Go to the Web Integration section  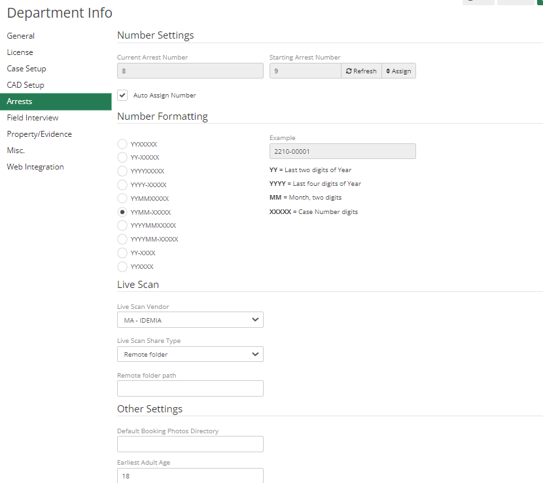[x=35, y=166]
